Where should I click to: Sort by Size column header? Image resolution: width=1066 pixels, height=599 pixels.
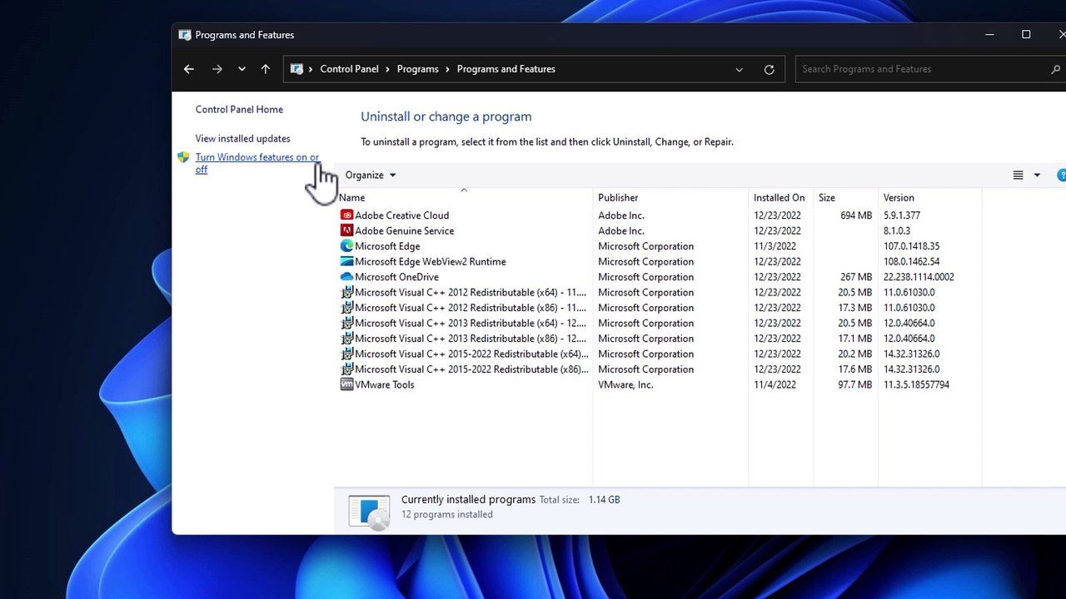(845, 198)
